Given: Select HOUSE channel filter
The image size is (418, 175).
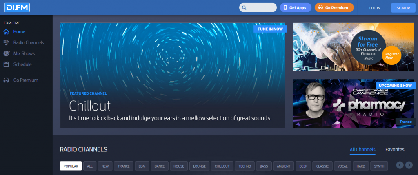Looking at the screenshot, I should (x=179, y=166).
